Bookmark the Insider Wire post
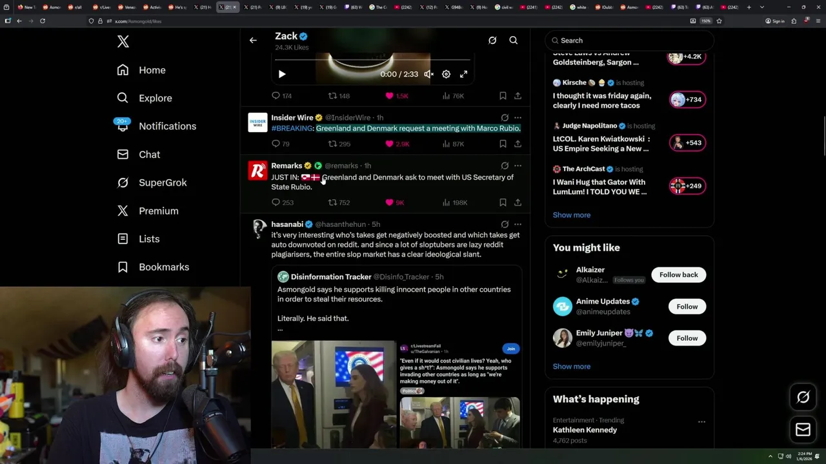 point(503,144)
